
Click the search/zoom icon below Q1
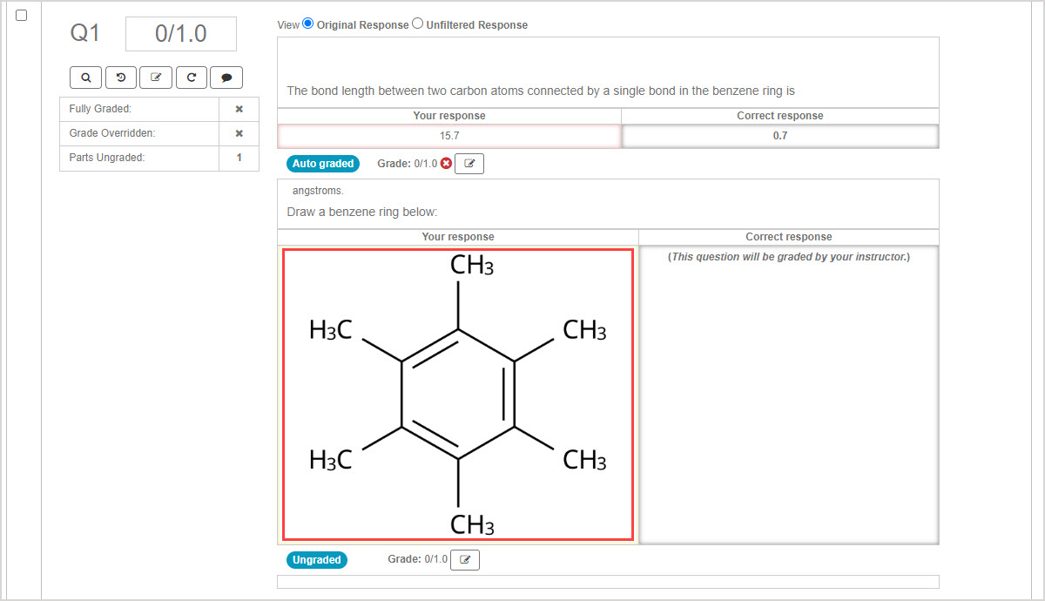85,77
